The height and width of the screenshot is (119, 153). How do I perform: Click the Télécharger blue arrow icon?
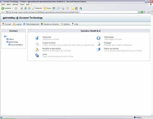click(x=99, y=38)
